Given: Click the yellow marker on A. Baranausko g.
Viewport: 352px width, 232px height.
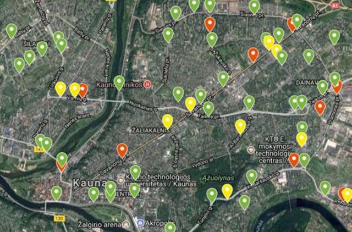Looking at the screenshot, I should pyautogui.click(x=240, y=127).
